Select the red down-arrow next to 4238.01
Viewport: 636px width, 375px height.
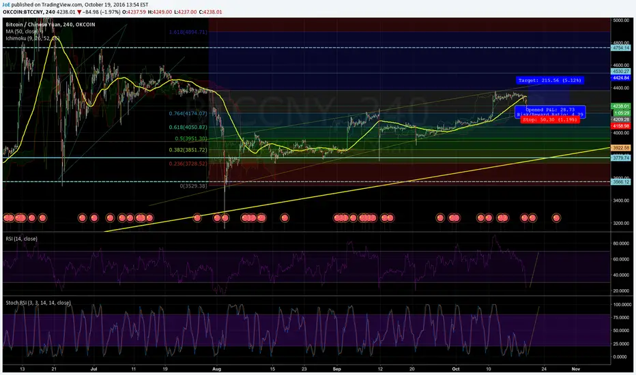click(79, 12)
